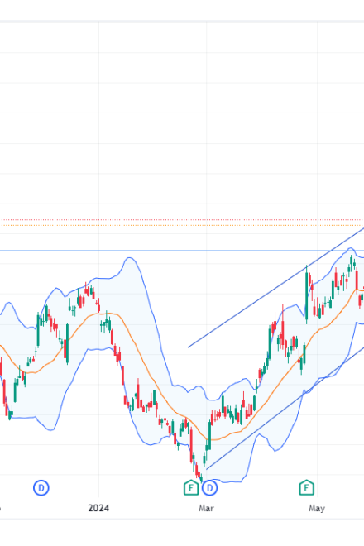Open the earnings marker left of Mar

tap(191, 487)
